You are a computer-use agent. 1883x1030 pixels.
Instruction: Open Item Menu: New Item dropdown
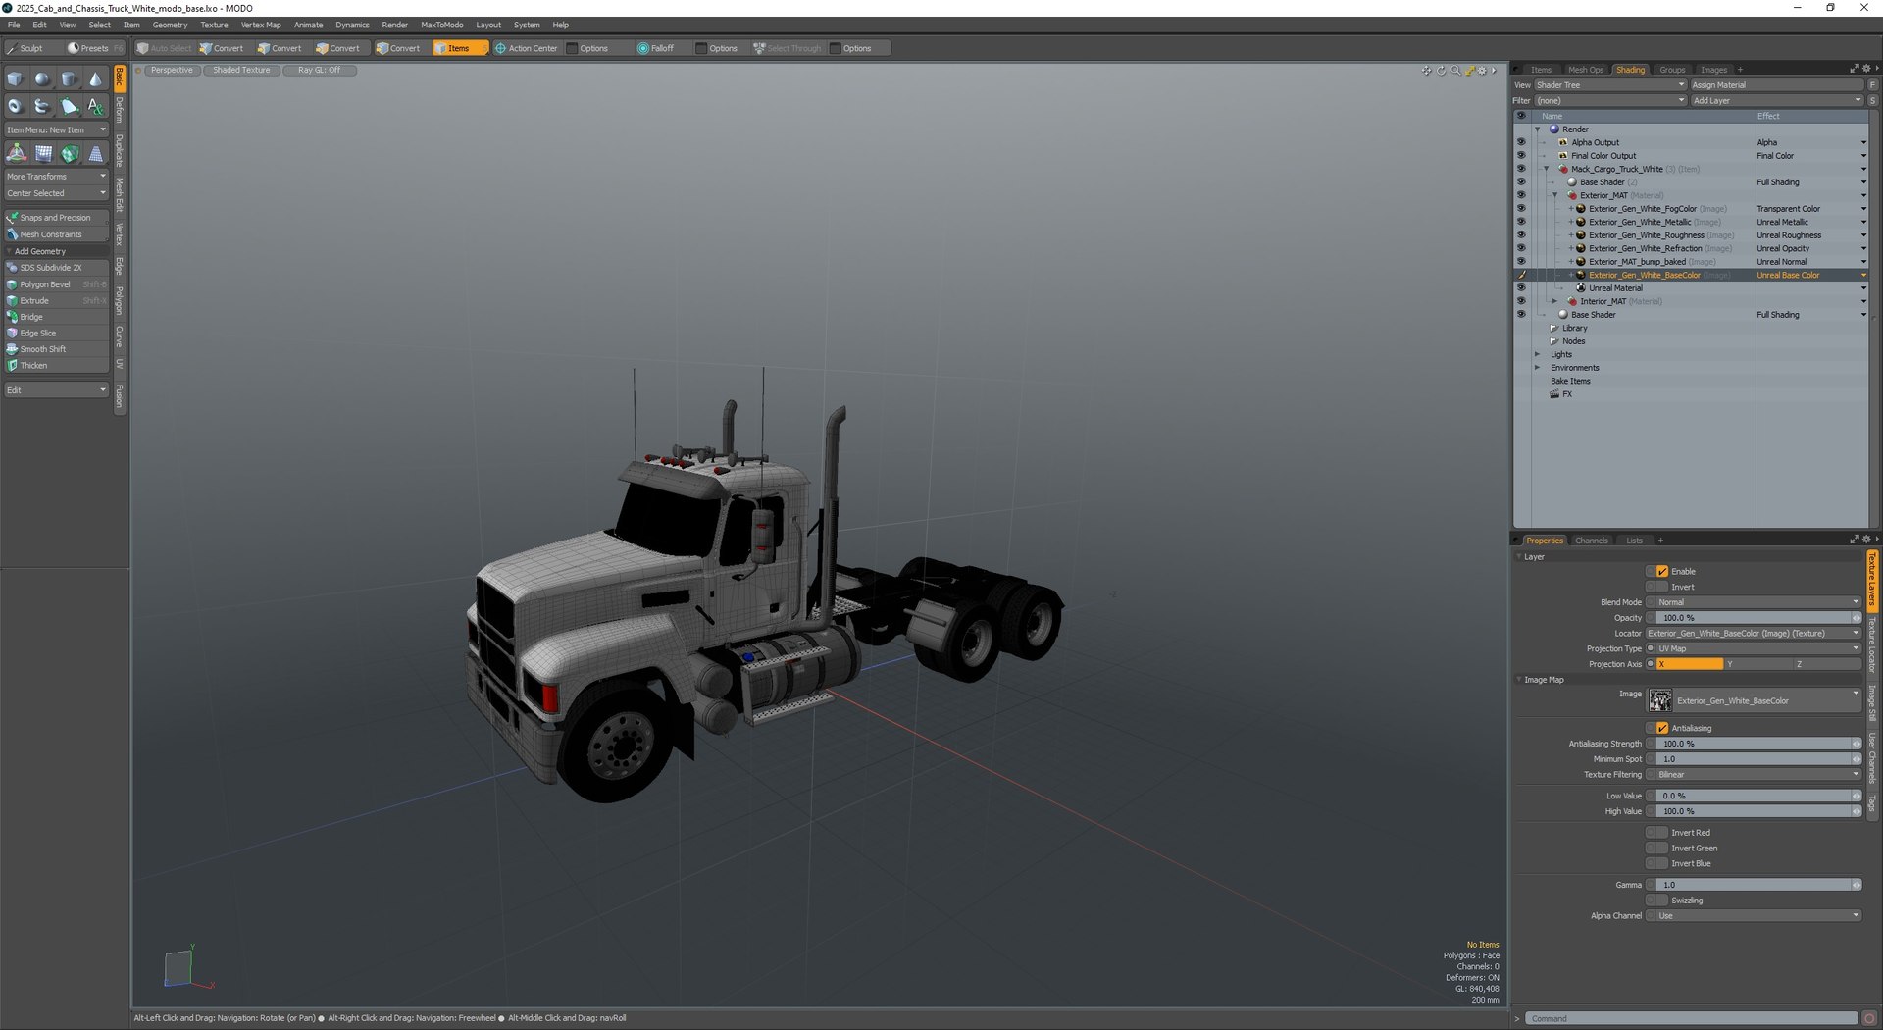point(57,129)
